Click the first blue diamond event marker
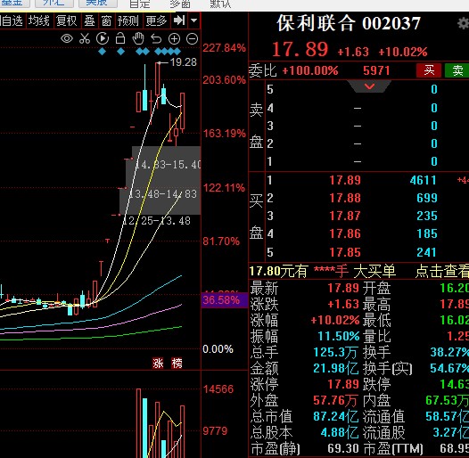This screenshot has height=458, width=469. coord(103,52)
